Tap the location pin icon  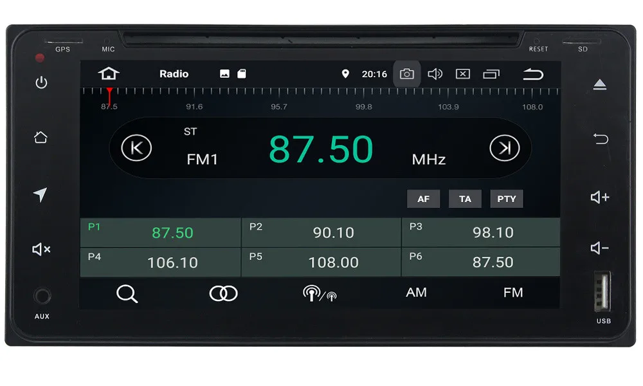pos(346,73)
